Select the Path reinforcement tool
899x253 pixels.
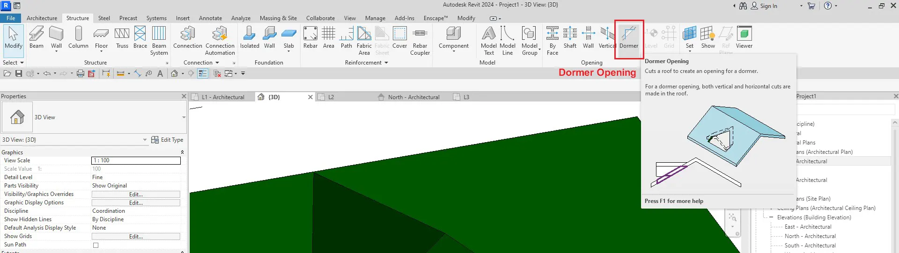point(346,37)
